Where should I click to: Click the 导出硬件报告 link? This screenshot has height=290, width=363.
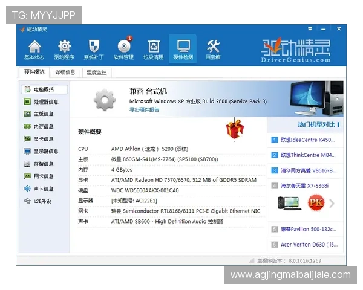click(x=144, y=109)
